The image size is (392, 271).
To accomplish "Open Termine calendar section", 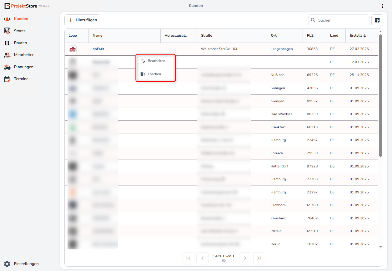I will 21,79.
